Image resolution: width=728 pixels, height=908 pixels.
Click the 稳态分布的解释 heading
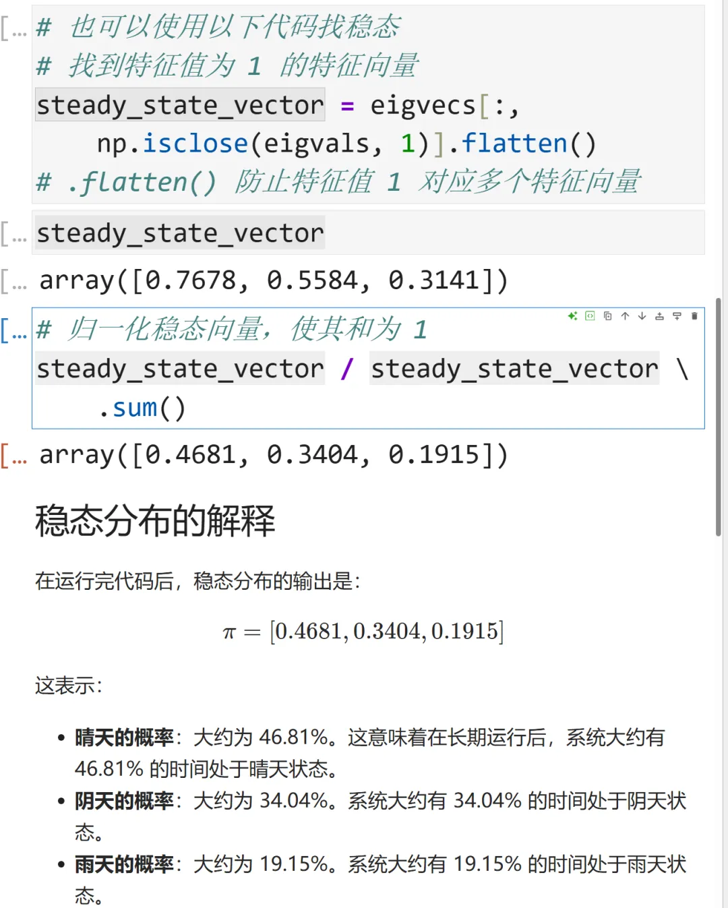[155, 520]
